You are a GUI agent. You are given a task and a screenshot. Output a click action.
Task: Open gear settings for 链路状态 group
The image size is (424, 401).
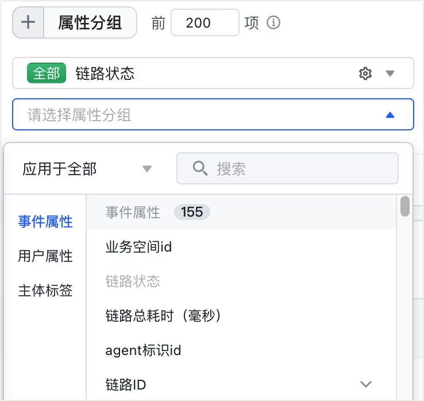365,74
